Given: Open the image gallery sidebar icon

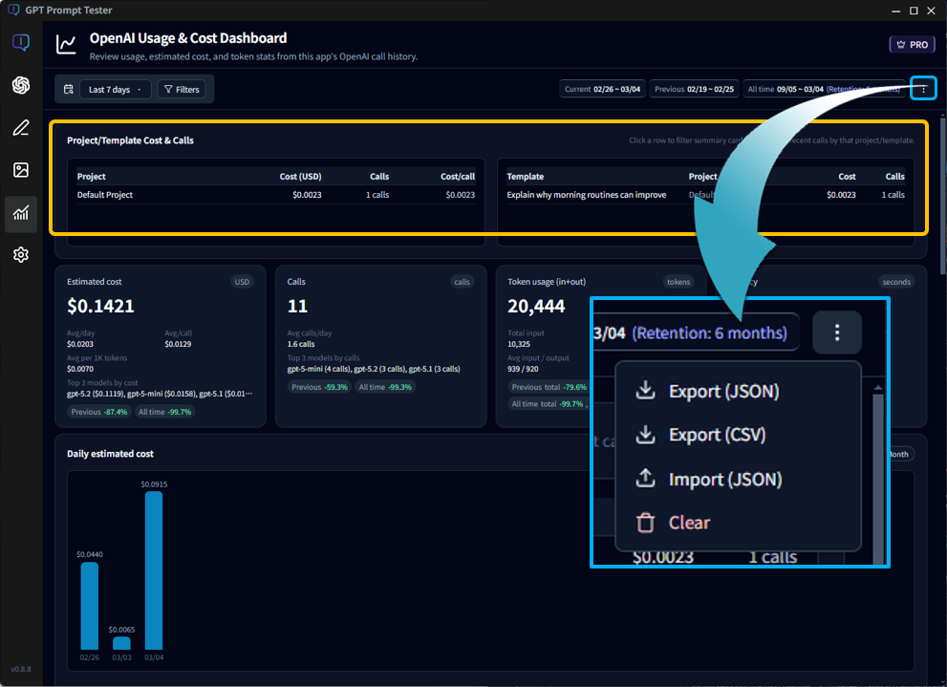Looking at the screenshot, I should [x=20, y=170].
